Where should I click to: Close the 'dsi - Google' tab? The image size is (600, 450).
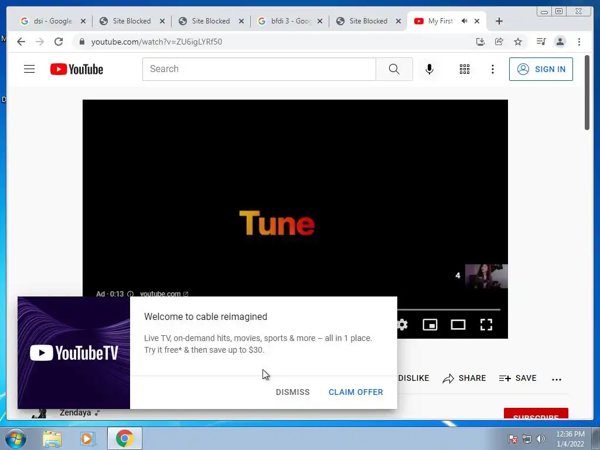[x=83, y=21]
